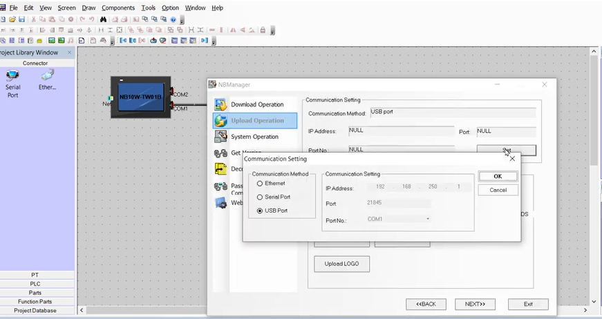Open the Tools menu
The width and height of the screenshot is (602, 319).
148,8
